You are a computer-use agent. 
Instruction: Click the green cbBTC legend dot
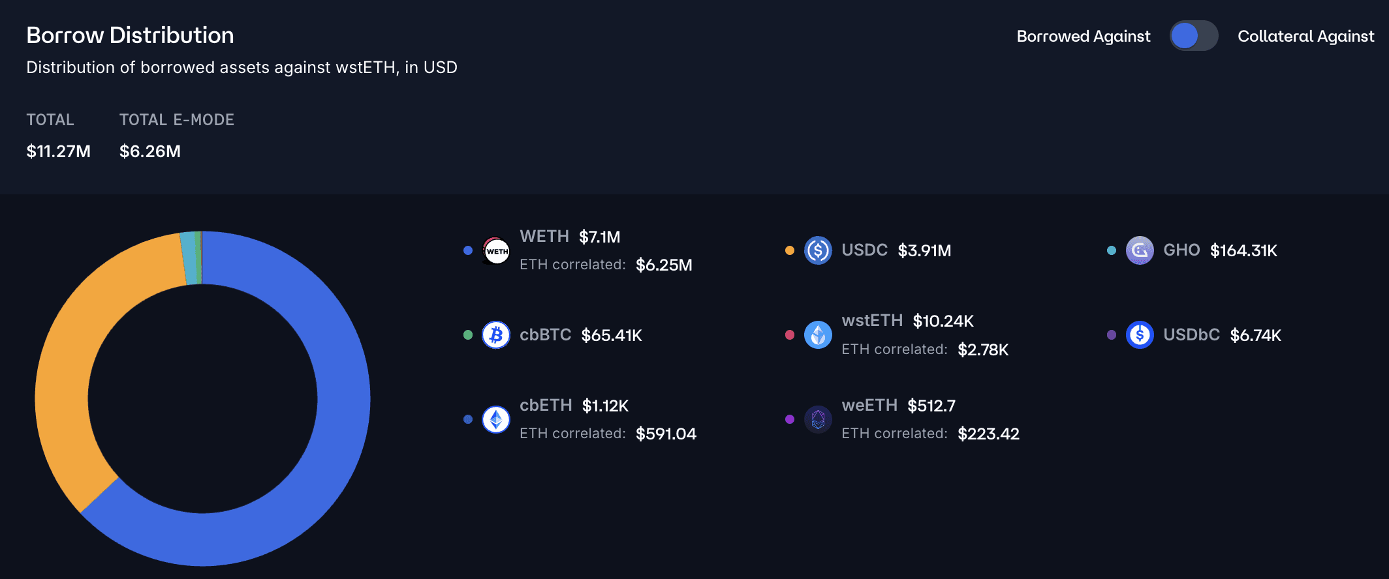(x=468, y=335)
